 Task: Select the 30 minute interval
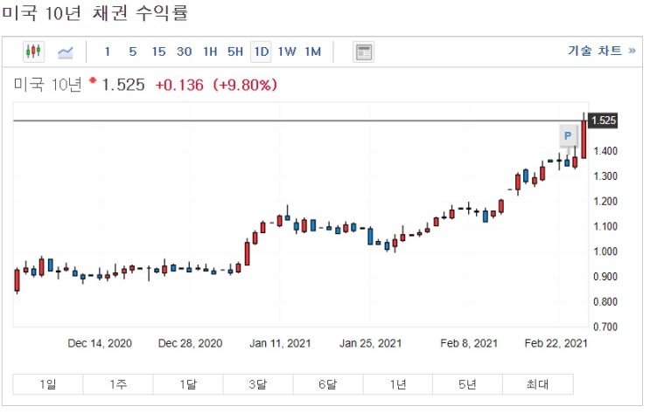pyautogui.click(x=184, y=52)
